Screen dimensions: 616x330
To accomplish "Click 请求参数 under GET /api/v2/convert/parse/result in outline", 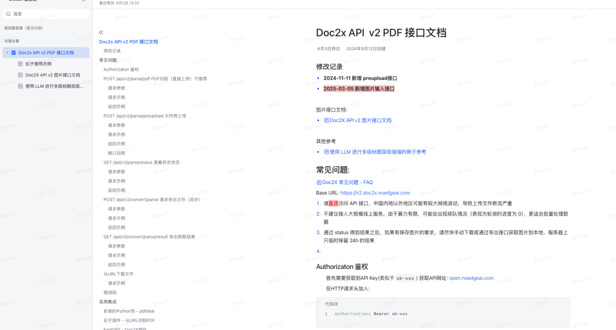I will pyautogui.click(x=116, y=246).
